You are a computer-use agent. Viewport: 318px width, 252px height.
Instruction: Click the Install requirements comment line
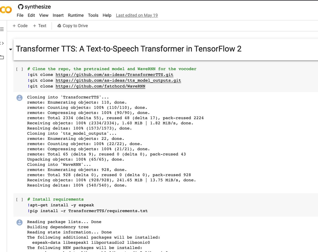point(55,199)
